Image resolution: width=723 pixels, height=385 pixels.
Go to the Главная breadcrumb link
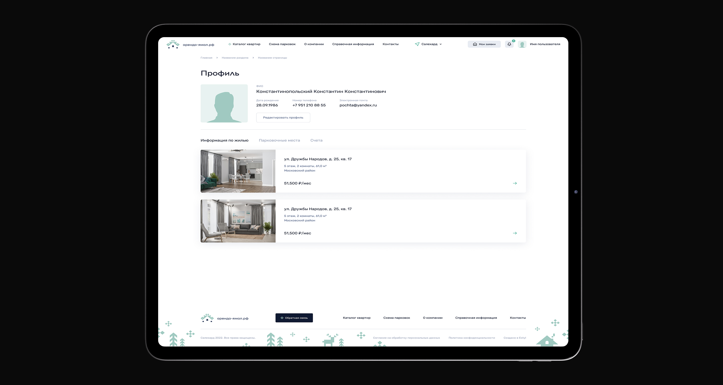click(x=206, y=58)
